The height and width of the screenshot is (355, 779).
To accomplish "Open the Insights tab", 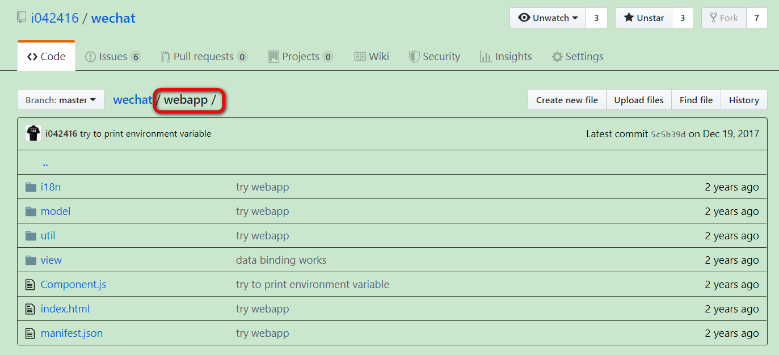I will (x=506, y=56).
